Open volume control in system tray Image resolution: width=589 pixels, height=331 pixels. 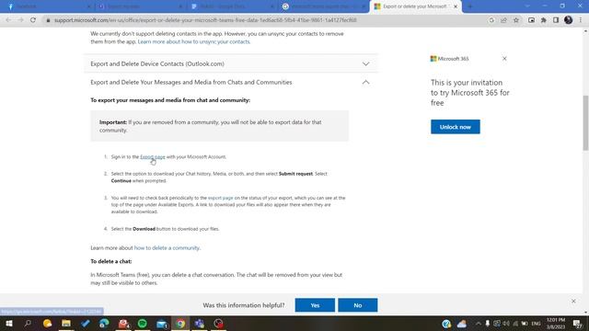506,324
